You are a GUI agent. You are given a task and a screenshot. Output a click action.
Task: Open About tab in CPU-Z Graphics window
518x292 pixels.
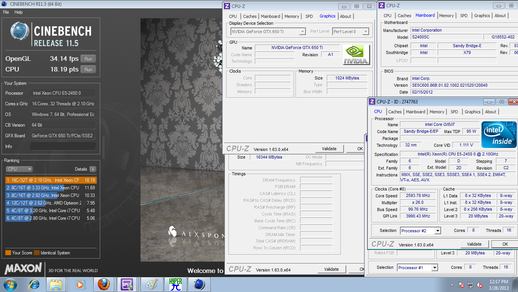(x=345, y=16)
